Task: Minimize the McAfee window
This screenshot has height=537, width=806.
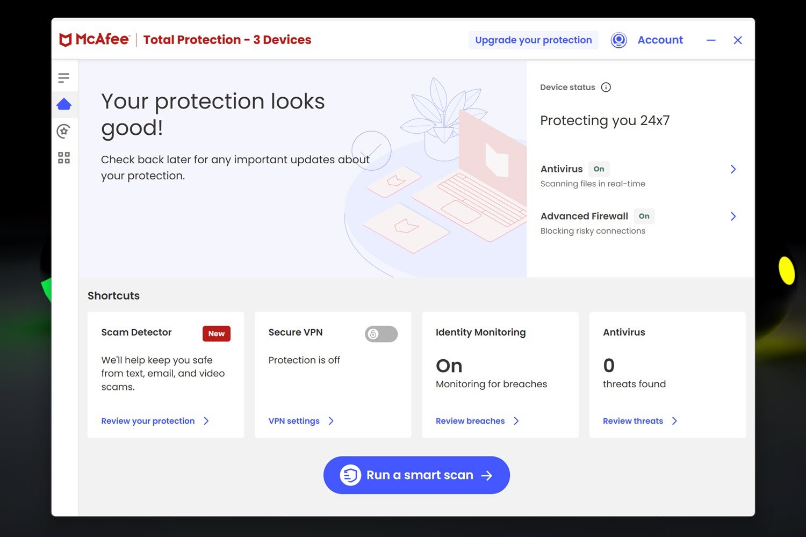Action: coord(711,40)
